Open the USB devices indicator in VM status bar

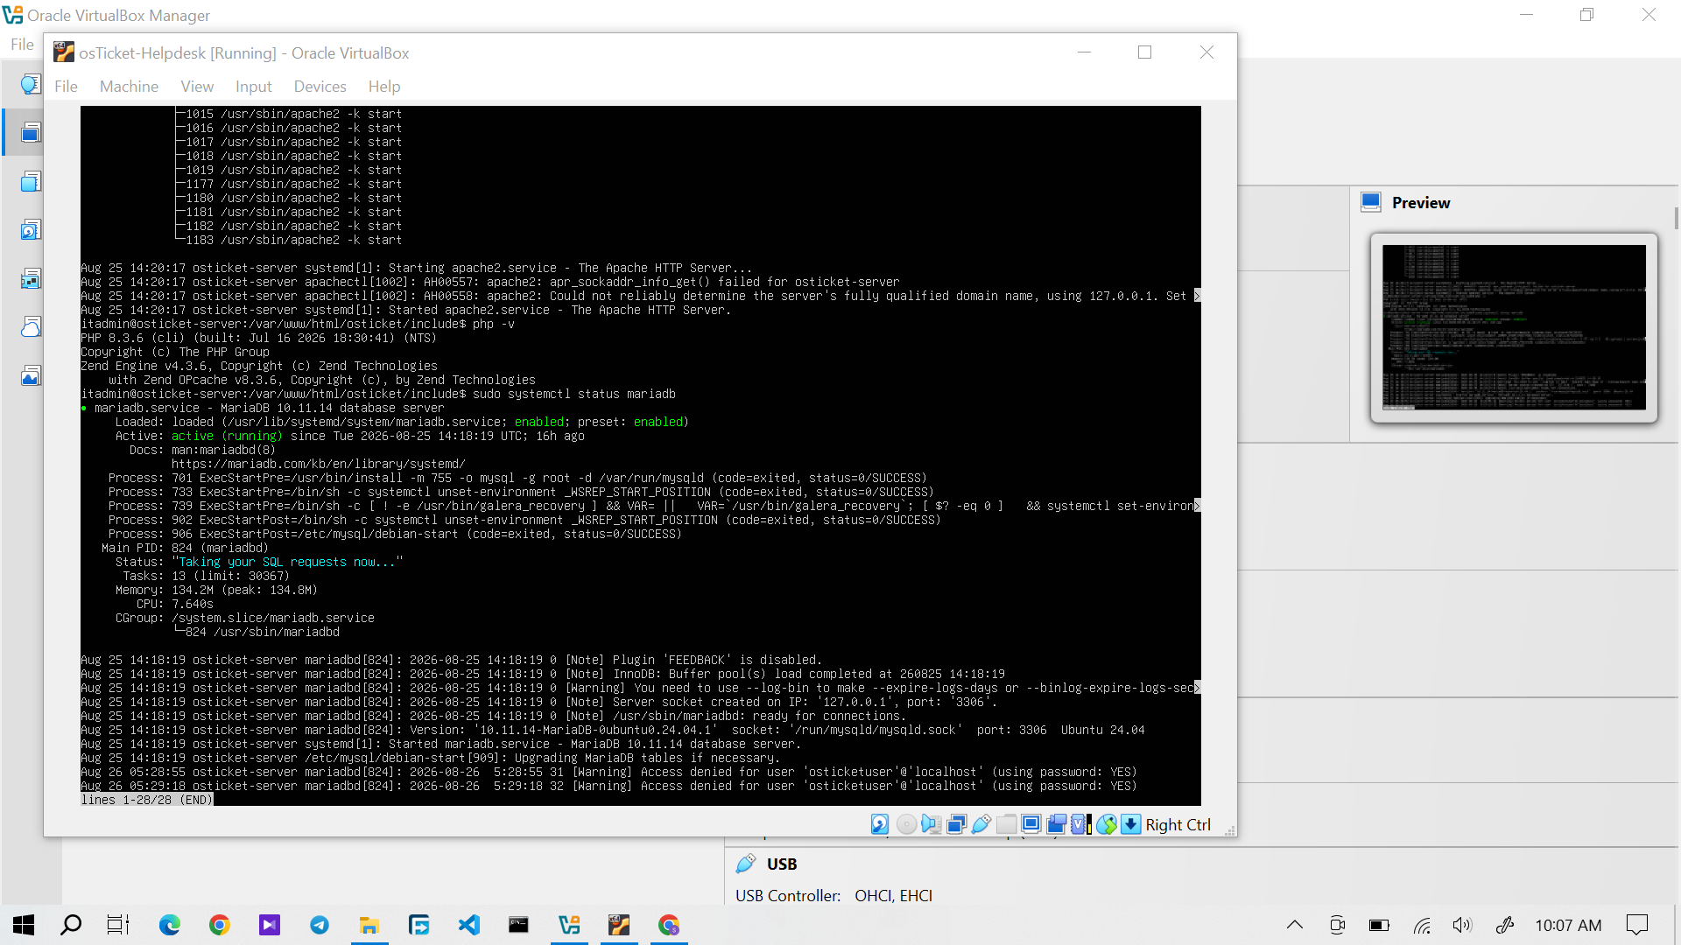tap(981, 824)
